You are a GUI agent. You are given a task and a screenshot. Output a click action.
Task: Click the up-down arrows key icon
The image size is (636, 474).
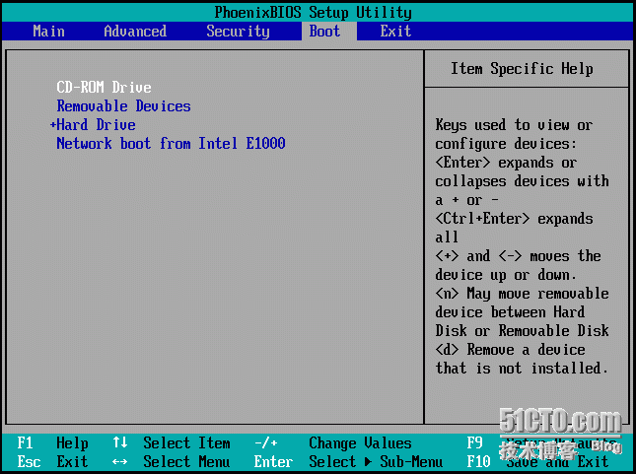click(x=120, y=442)
